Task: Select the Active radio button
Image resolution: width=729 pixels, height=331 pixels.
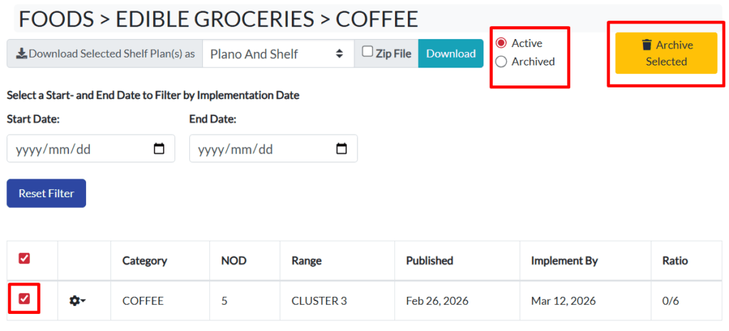Action: tap(501, 43)
